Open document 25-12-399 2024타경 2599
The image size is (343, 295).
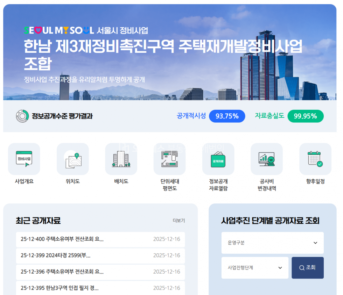coord(100,256)
